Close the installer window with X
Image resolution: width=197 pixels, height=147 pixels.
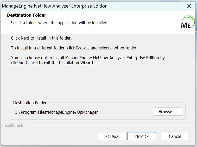tap(189, 6)
